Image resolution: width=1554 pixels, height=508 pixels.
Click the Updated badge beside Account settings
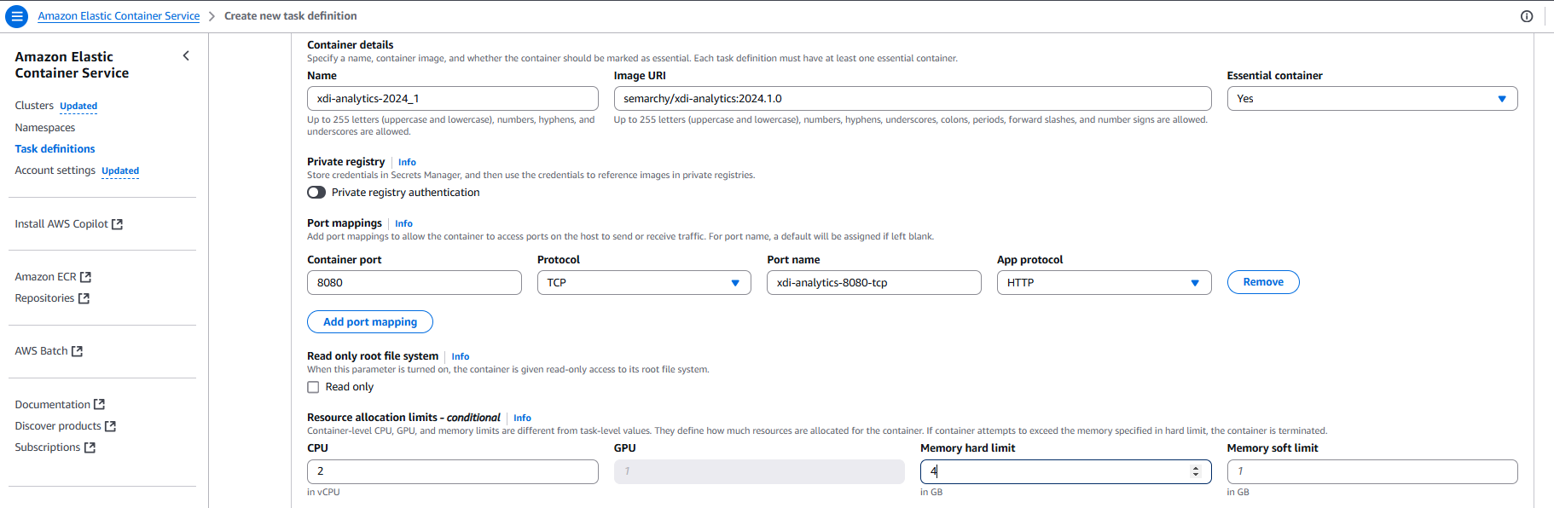120,171
